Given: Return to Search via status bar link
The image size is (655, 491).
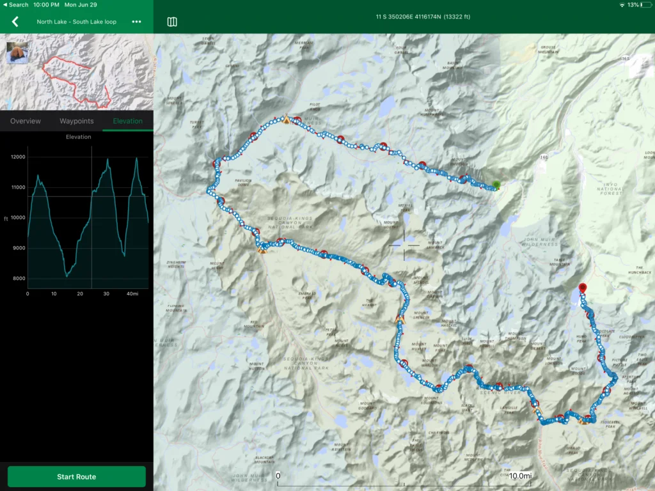Looking at the screenshot, I should (15, 4).
